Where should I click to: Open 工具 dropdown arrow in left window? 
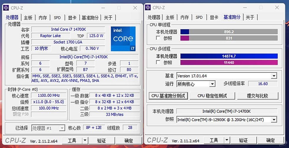[x=85, y=141]
